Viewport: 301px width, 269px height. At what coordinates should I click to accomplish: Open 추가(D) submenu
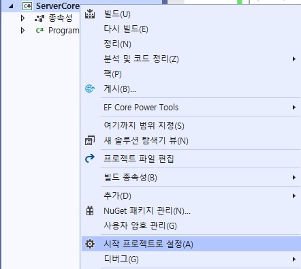click(191, 195)
